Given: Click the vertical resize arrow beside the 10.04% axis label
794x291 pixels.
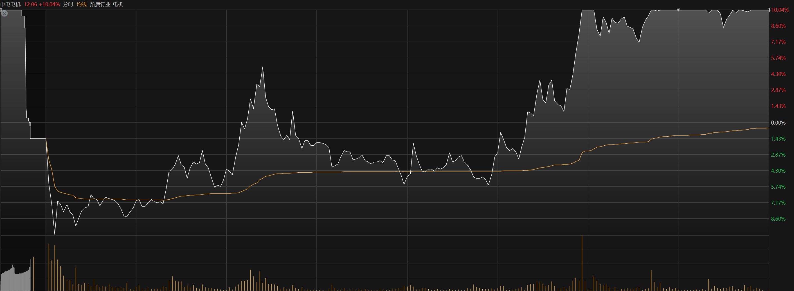Looking at the screenshot, I should 769,10.
